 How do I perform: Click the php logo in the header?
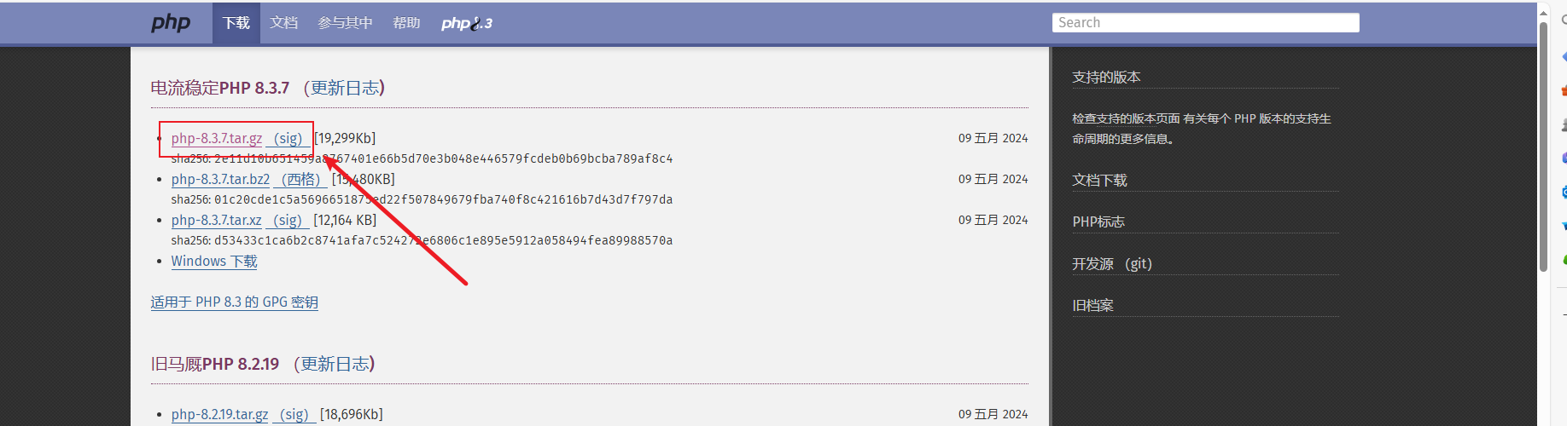click(171, 23)
